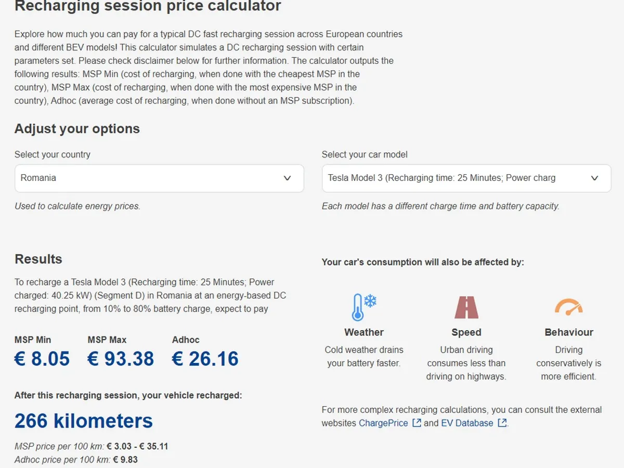This screenshot has width=624, height=468.
Task: Open the ChargePrice website link
Action: [x=383, y=423]
